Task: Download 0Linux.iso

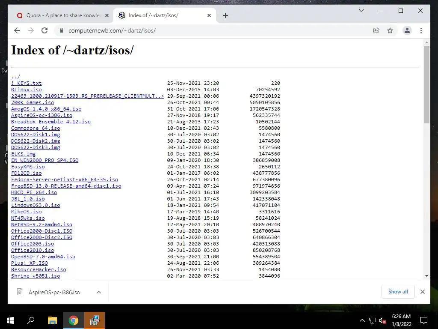Action: [x=26, y=90]
